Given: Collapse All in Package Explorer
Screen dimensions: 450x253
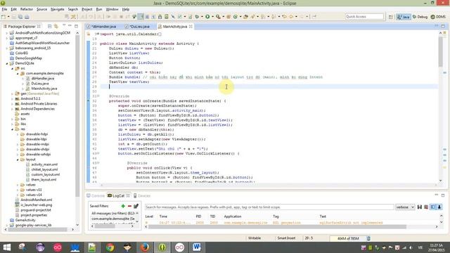Looking at the screenshot, I should pos(49,27).
